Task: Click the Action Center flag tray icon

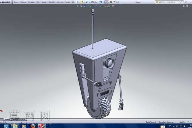Action: pos(177,126)
